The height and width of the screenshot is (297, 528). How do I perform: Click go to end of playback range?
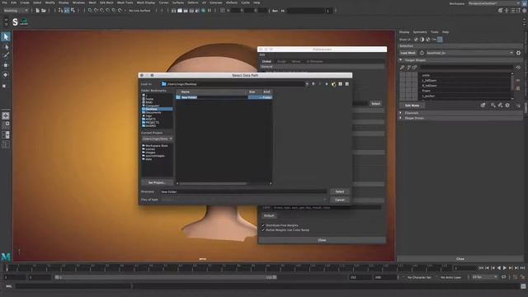(x=522, y=267)
